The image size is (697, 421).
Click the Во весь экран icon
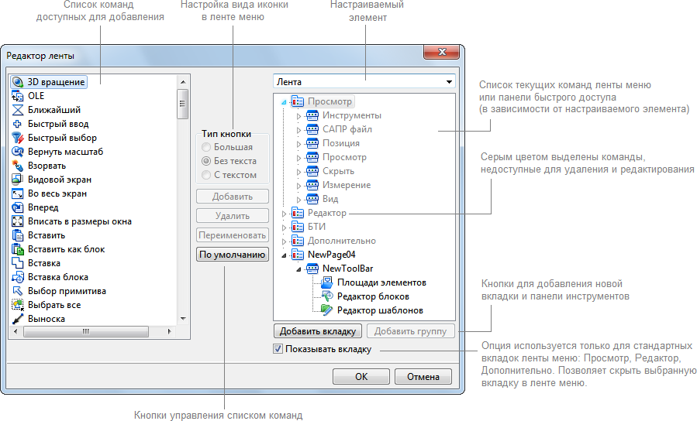[17, 193]
